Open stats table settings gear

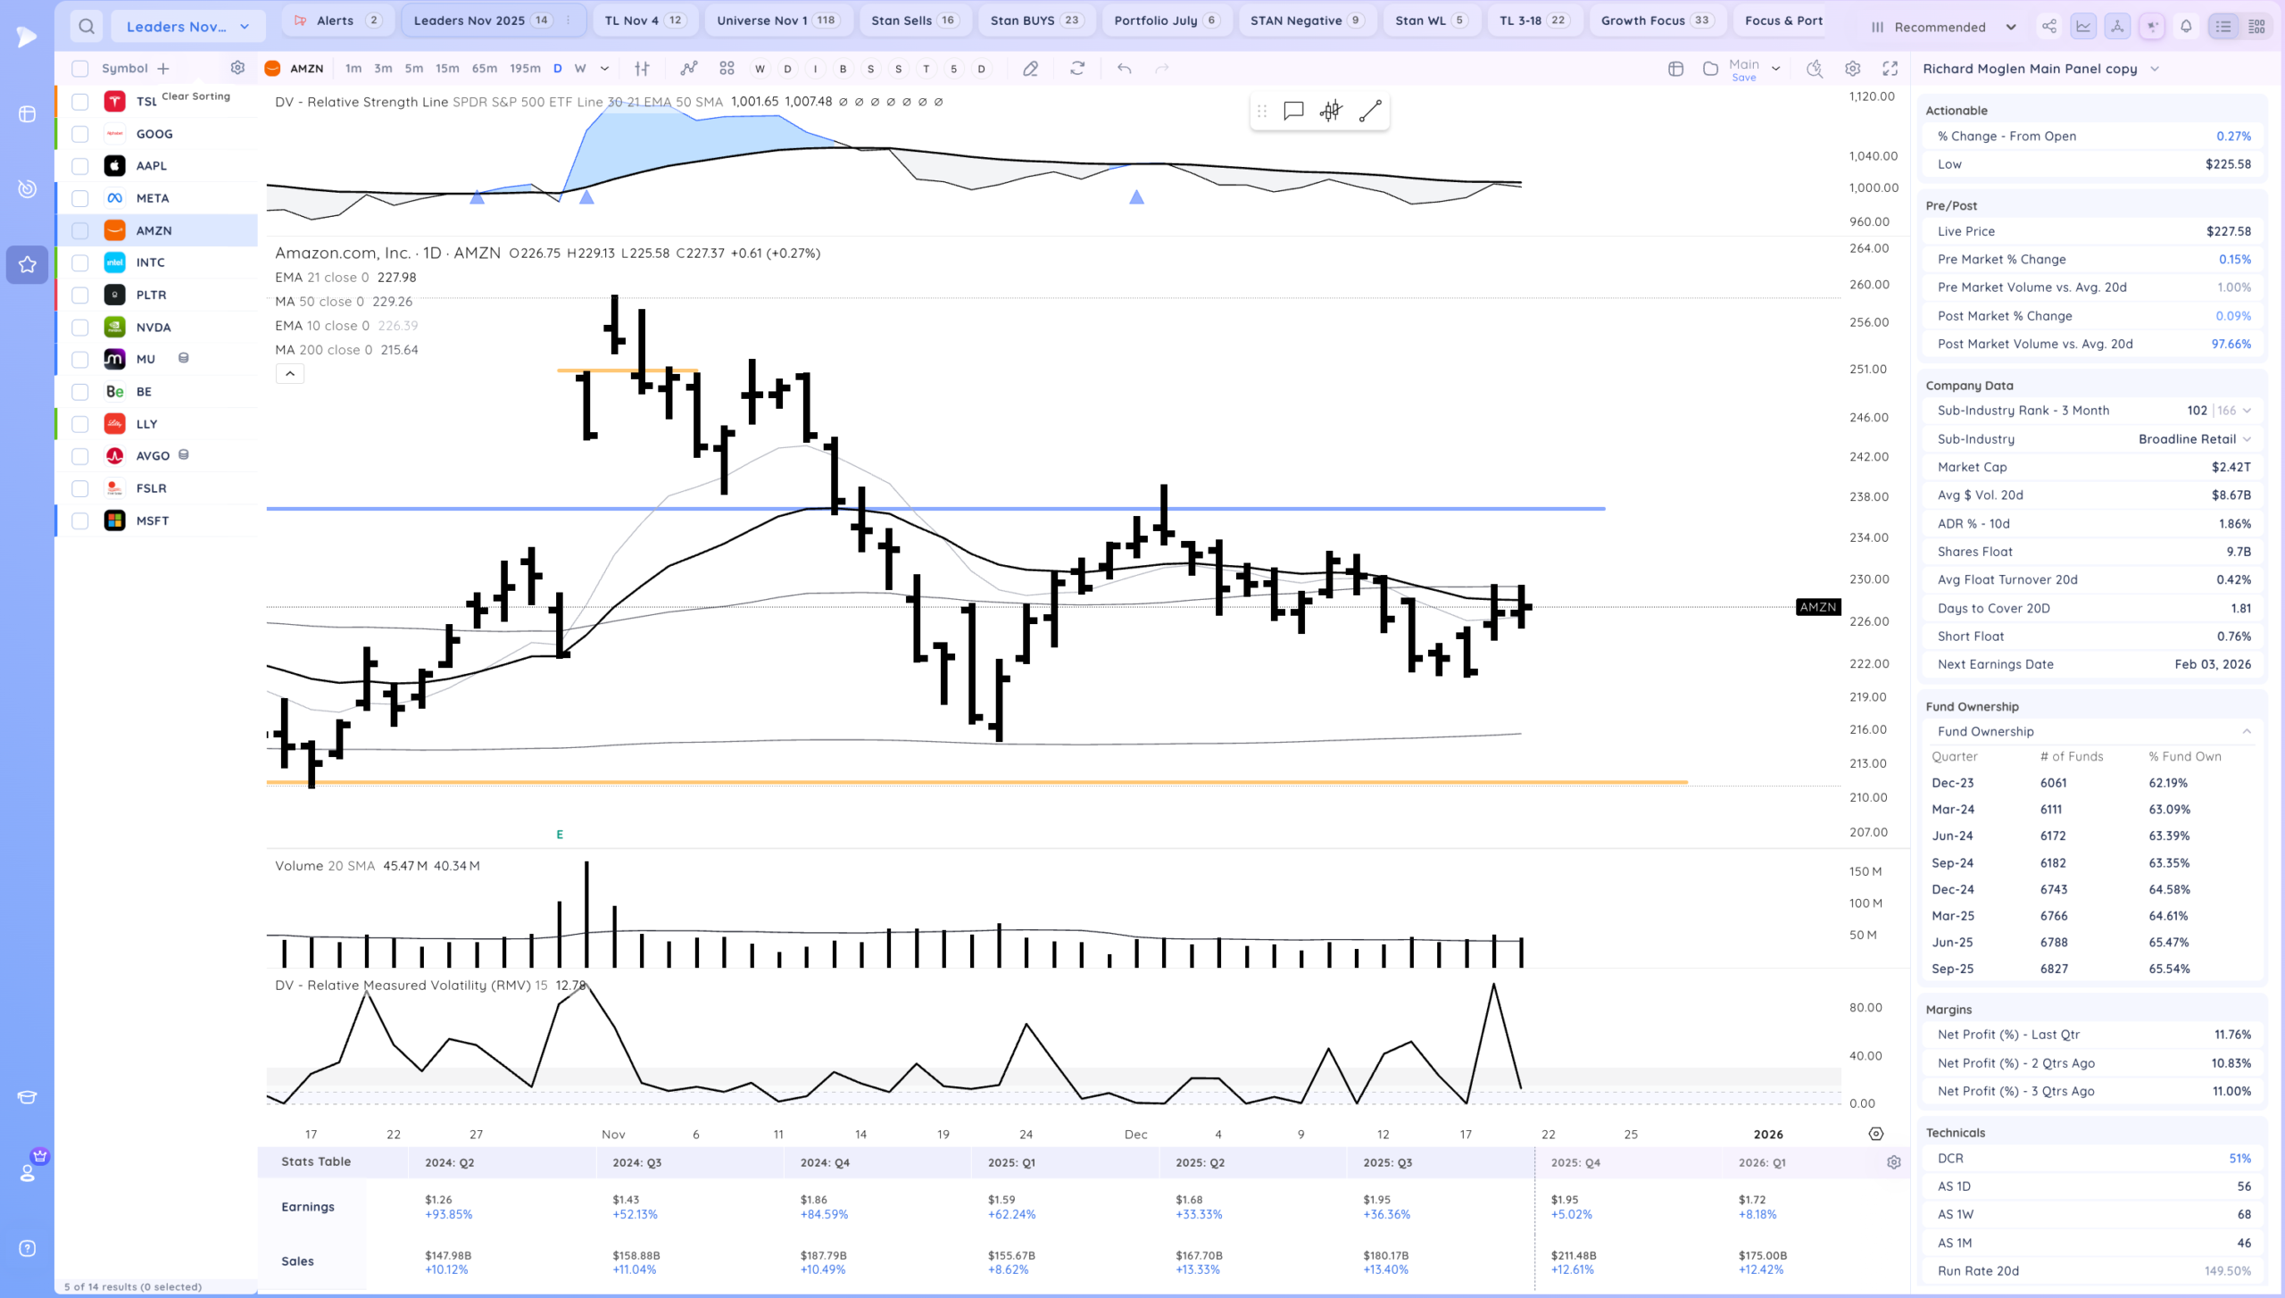click(x=1893, y=1162)
